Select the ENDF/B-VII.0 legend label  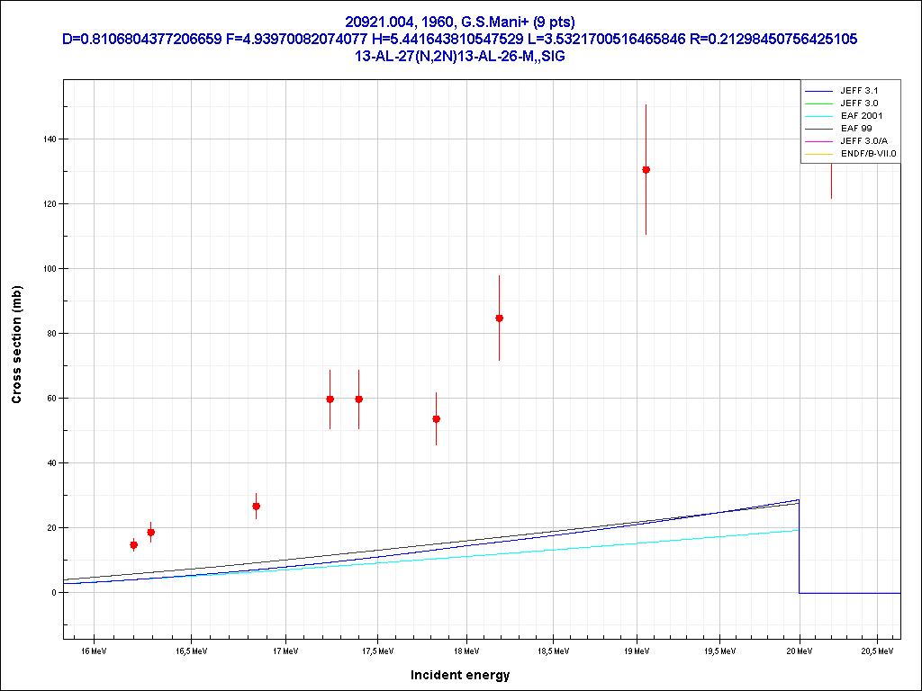pyautogui.click(x=868, y=154)
